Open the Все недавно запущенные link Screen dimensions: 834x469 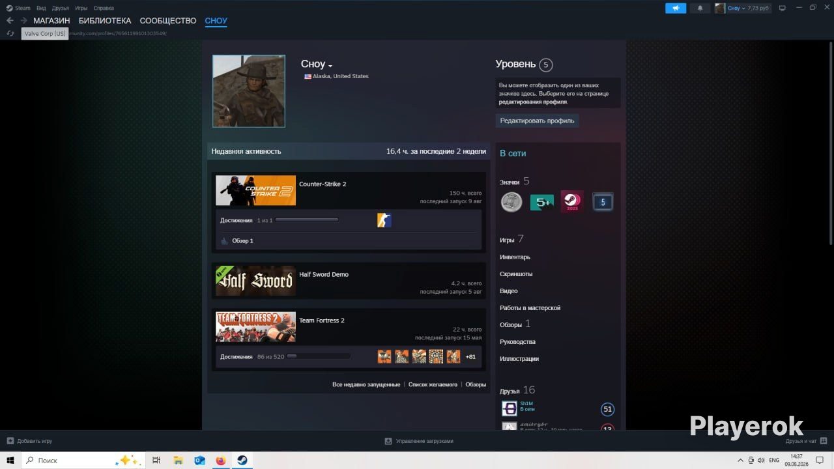366,385
